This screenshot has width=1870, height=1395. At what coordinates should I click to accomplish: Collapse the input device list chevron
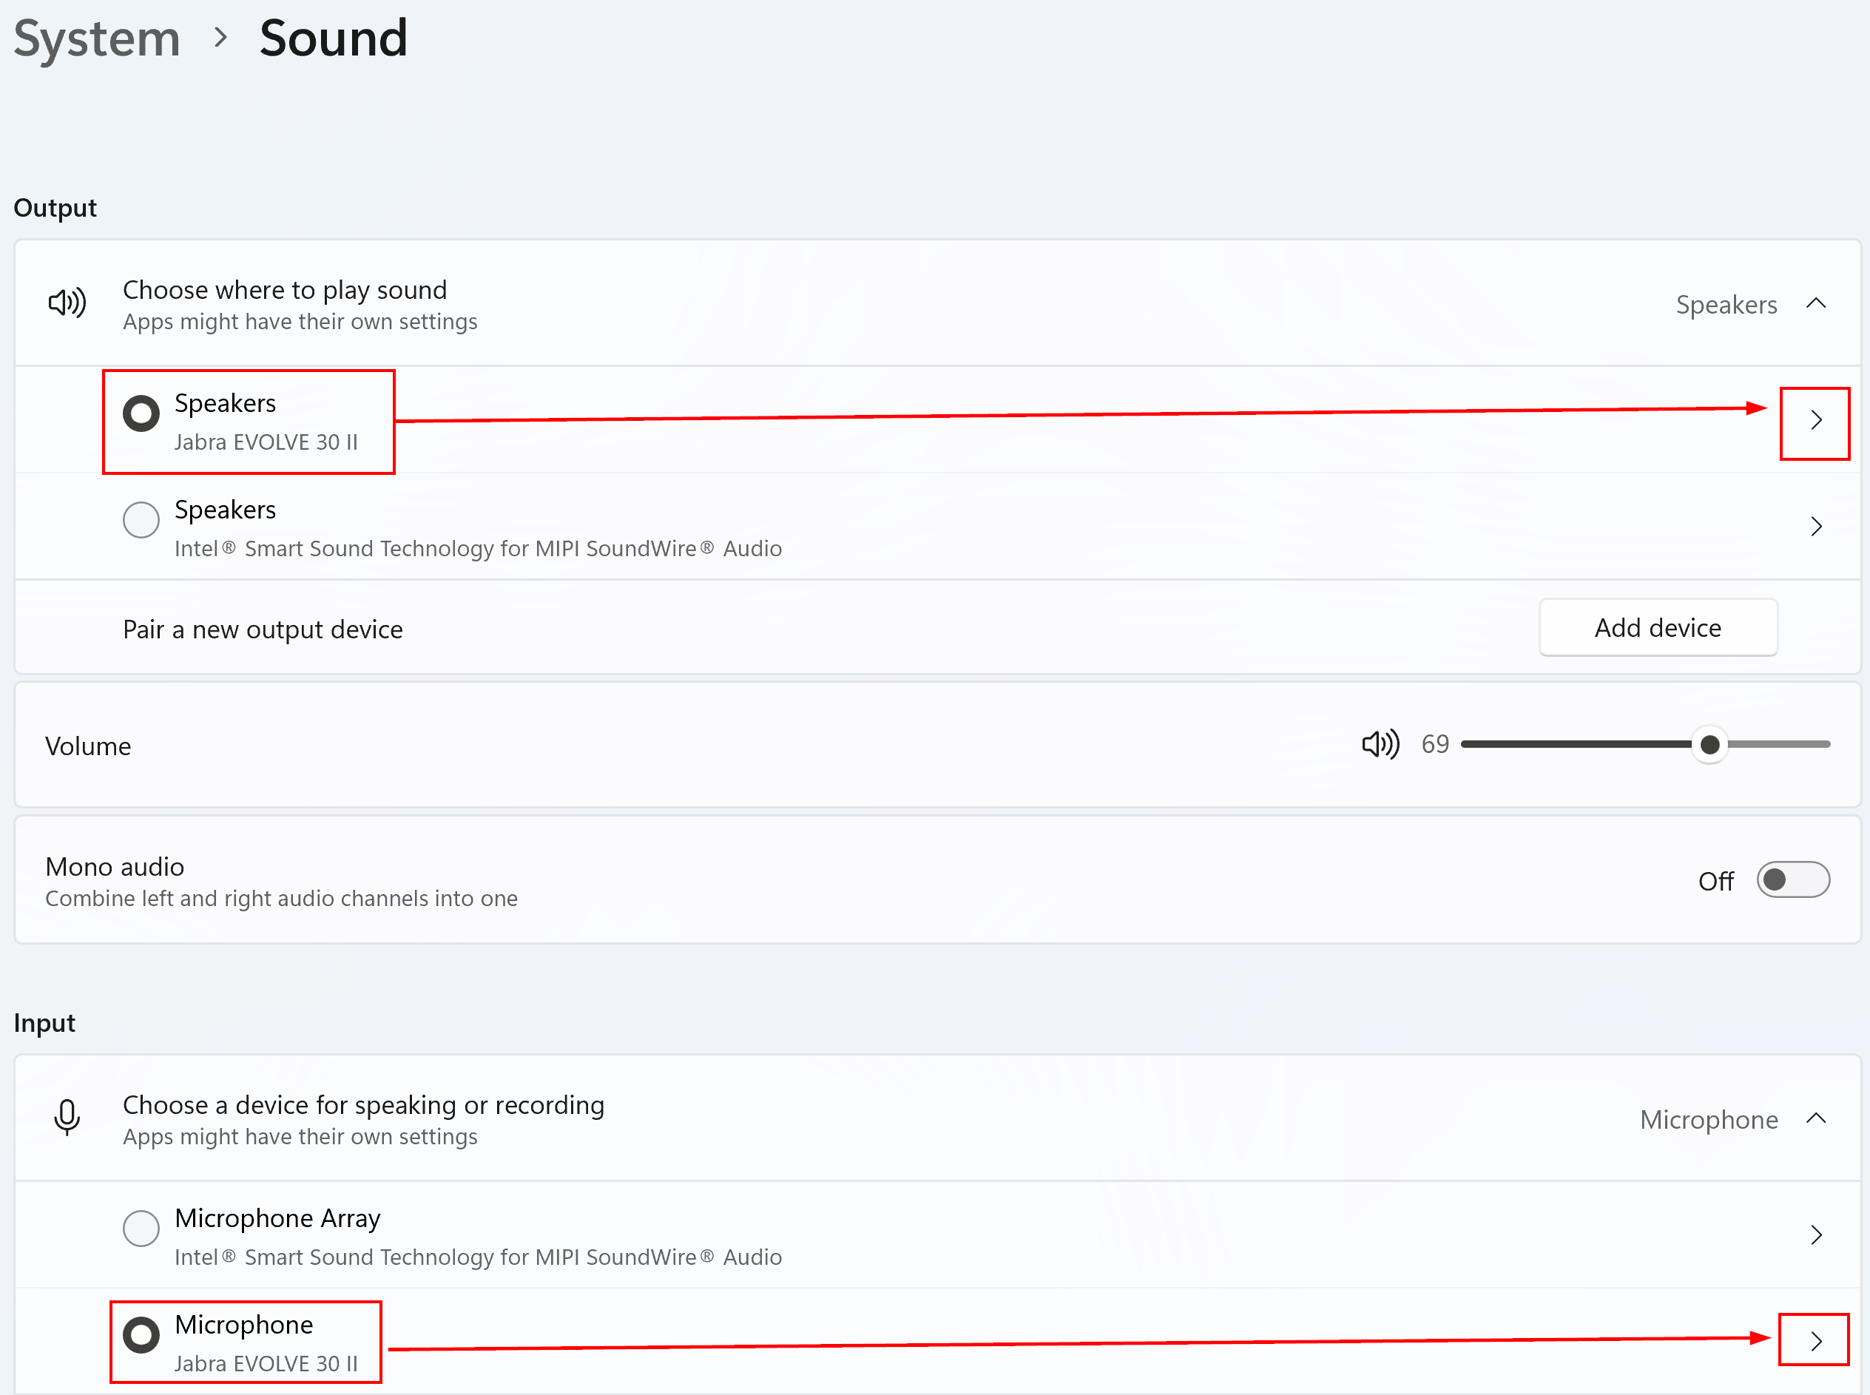[1816, 1119]
